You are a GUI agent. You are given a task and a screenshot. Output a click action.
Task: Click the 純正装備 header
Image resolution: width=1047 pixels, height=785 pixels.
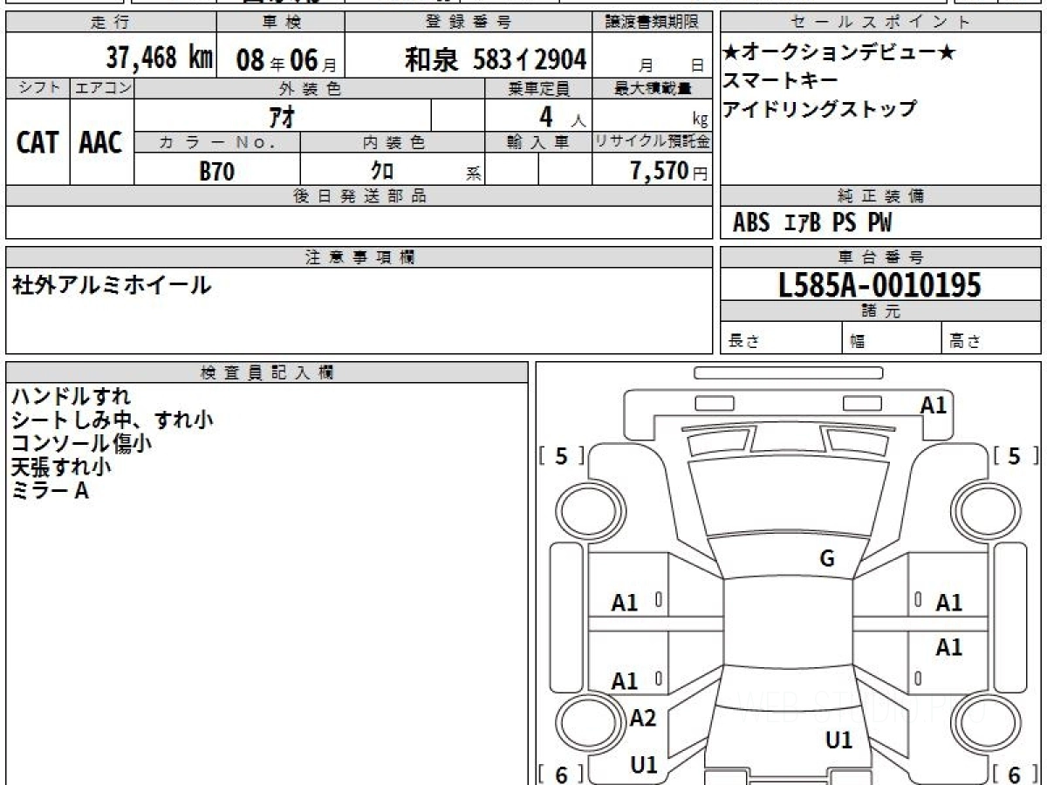(880, 195)
